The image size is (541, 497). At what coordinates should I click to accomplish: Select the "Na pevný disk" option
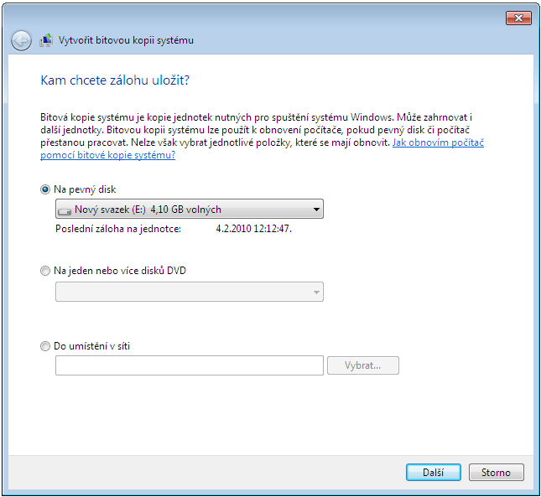click(45, 189)
